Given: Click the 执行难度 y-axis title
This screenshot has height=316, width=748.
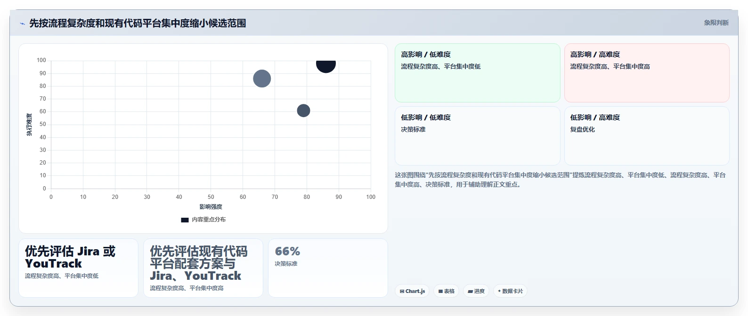Looking at the screenshot, I should [29, 125].
